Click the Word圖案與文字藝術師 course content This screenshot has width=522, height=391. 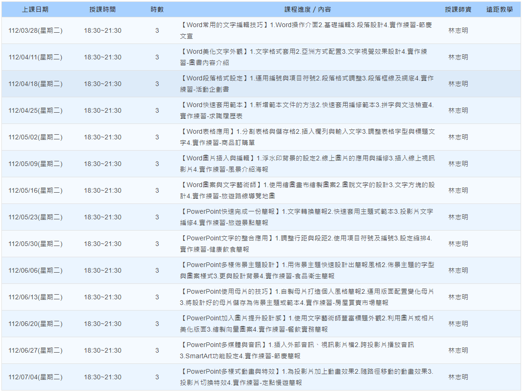pos(308,190)
